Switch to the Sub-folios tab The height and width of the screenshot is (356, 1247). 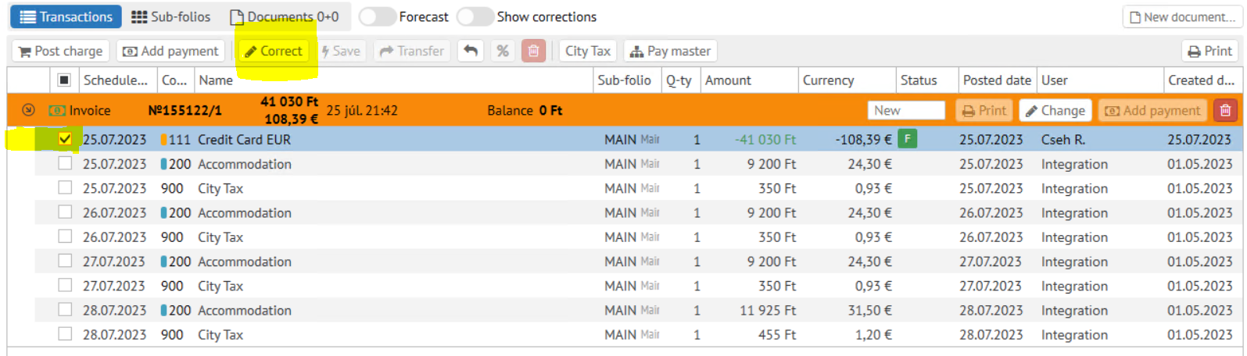[x=171, y=16]
